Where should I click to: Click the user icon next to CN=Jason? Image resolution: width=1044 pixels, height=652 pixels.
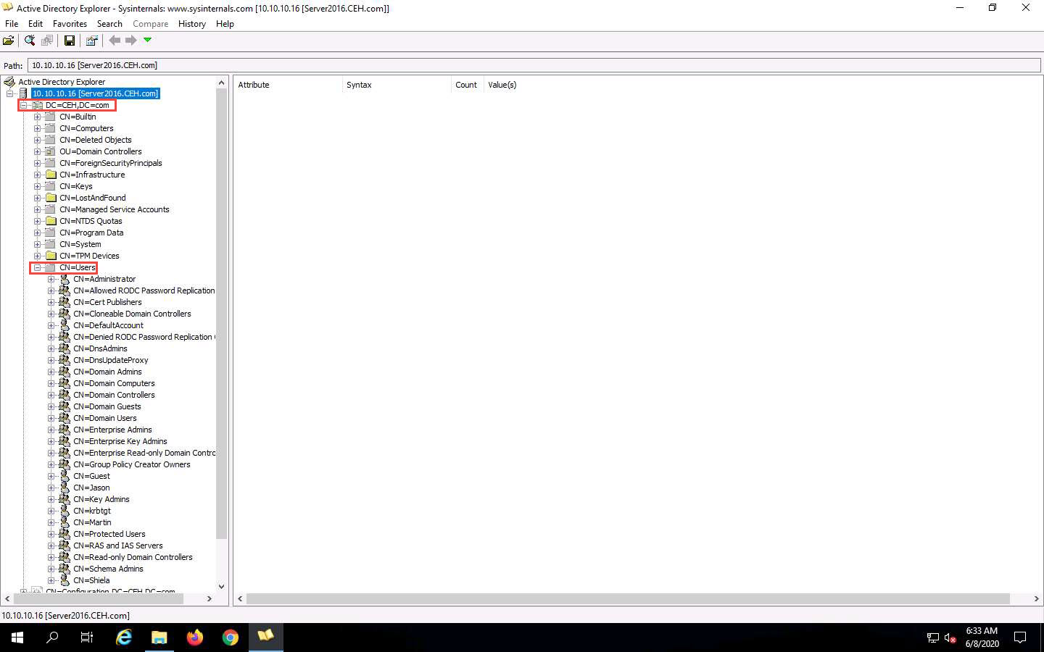tap(65, 488)
